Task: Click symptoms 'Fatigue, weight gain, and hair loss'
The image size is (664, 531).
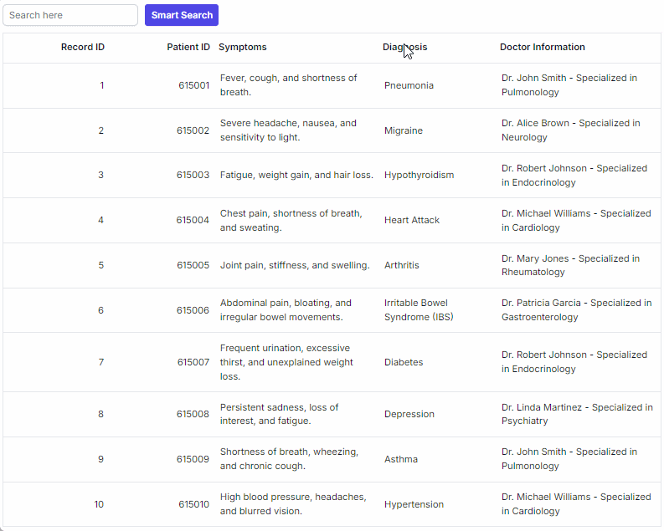Action: coord(296,175)
